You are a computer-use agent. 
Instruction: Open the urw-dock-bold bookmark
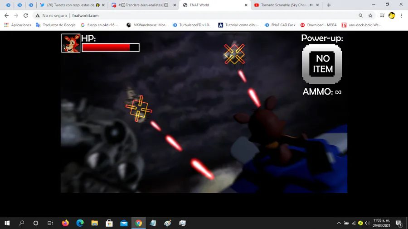pyautogui.click(x=361, y=25)
